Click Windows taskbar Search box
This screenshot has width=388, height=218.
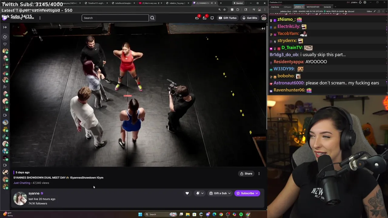[161, 214]
